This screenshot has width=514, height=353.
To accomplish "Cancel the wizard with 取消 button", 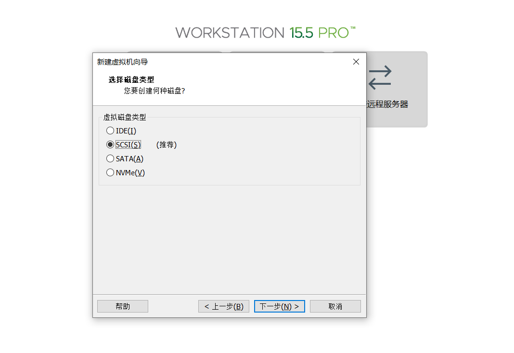I will pos(335,306).
